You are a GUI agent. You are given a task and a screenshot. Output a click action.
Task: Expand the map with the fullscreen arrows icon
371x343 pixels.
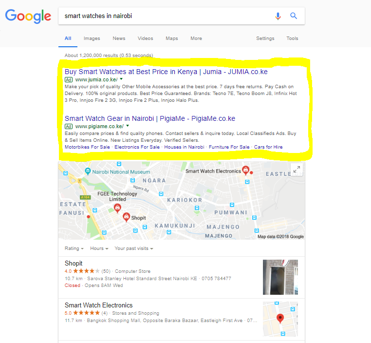tap(297, 169)
